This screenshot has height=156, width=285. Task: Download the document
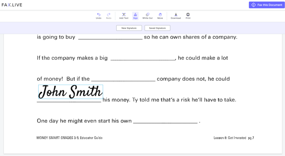(176, 16)
